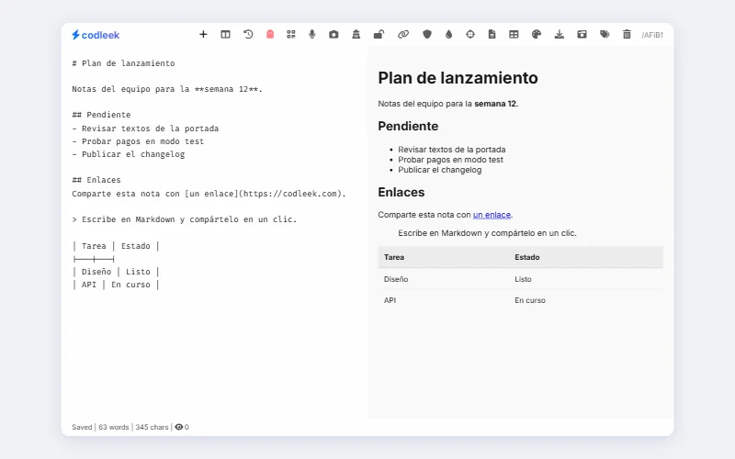Click the water droplet icon
Screen dimensions: 735x459
coord(448,34)
